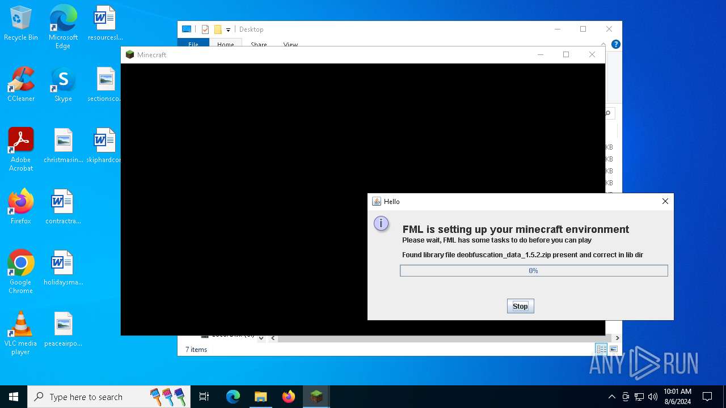Select the 'contractra...' Word document on the desktop
This screenshot has width=726, height=408.
pos(63,207)
